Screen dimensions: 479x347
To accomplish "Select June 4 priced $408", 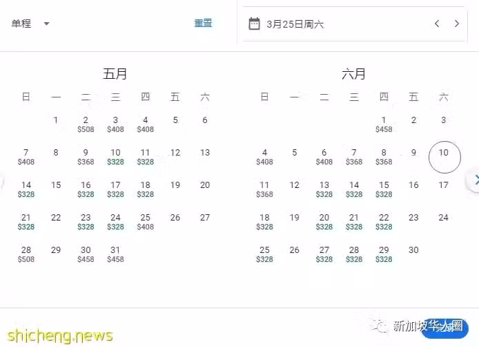I will (264, 157).
